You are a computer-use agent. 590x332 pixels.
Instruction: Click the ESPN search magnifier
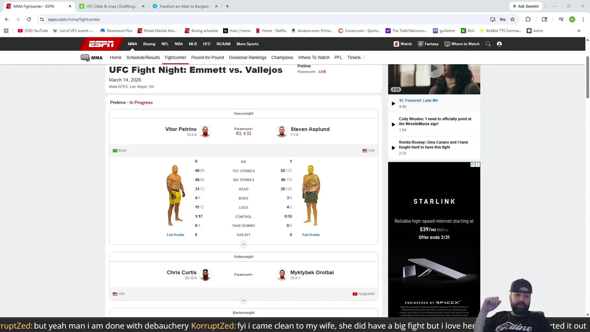(488, 44)
